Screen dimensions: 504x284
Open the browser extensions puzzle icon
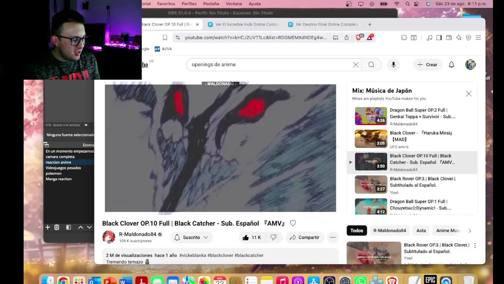pyautogui.click(x=404, y=37)
